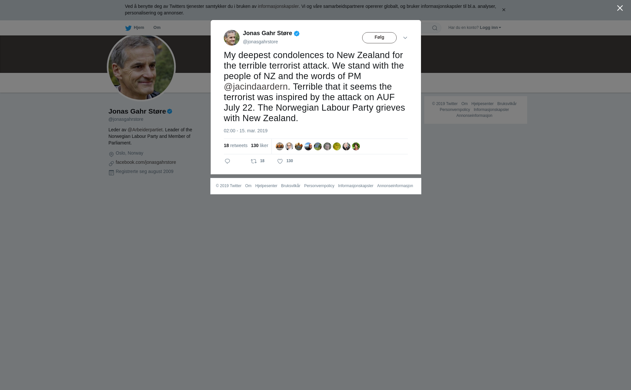Open Personvernpolicy in the modal footer

pos(319,186)
